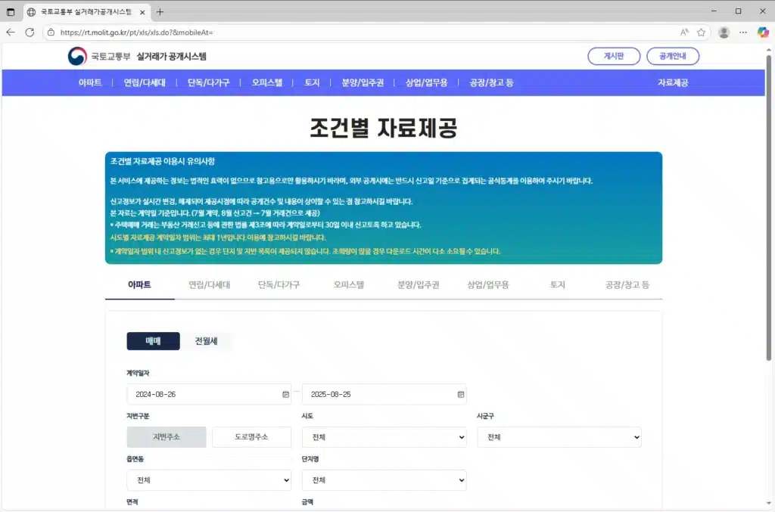Open the 시도 region dropdown
This screenshot has width=775, height=512.
(384, 436)
